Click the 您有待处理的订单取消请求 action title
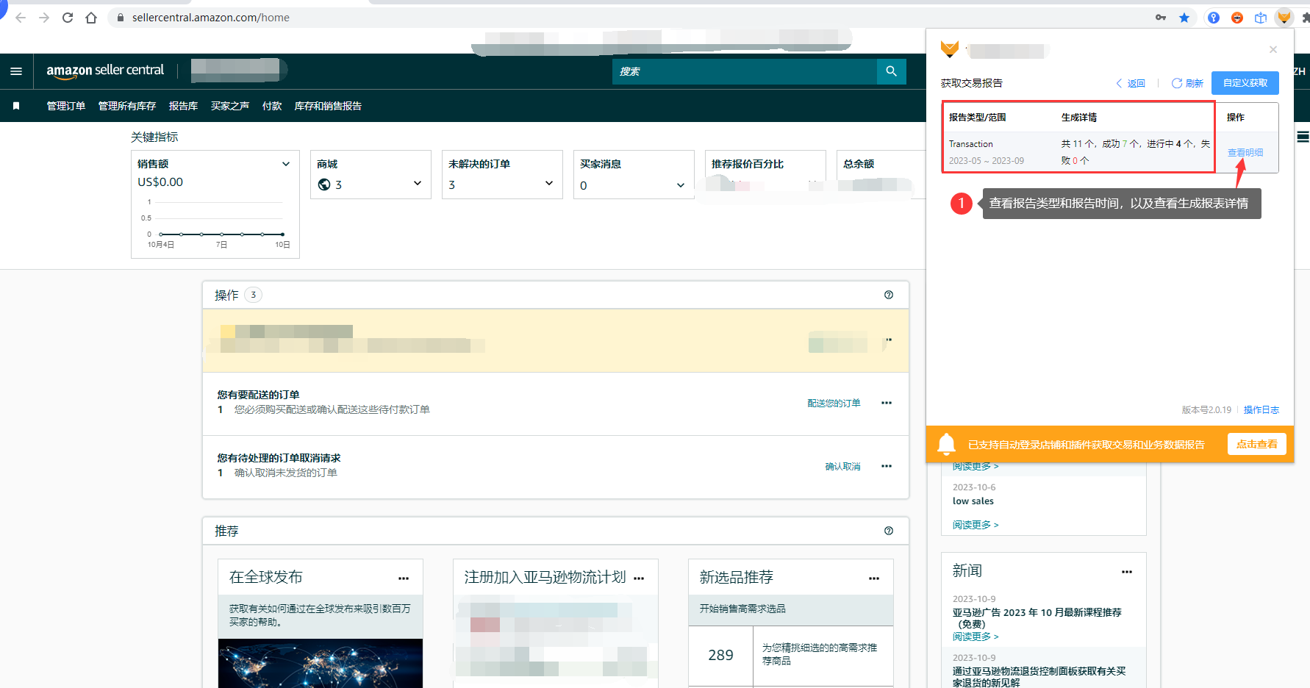 coord(279,458)
